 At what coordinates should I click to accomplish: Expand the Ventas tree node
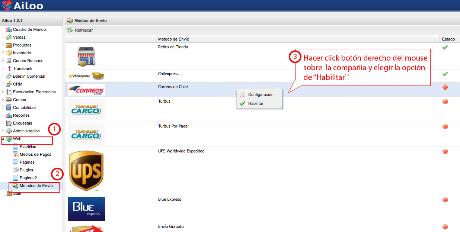(x=3, y=37)
